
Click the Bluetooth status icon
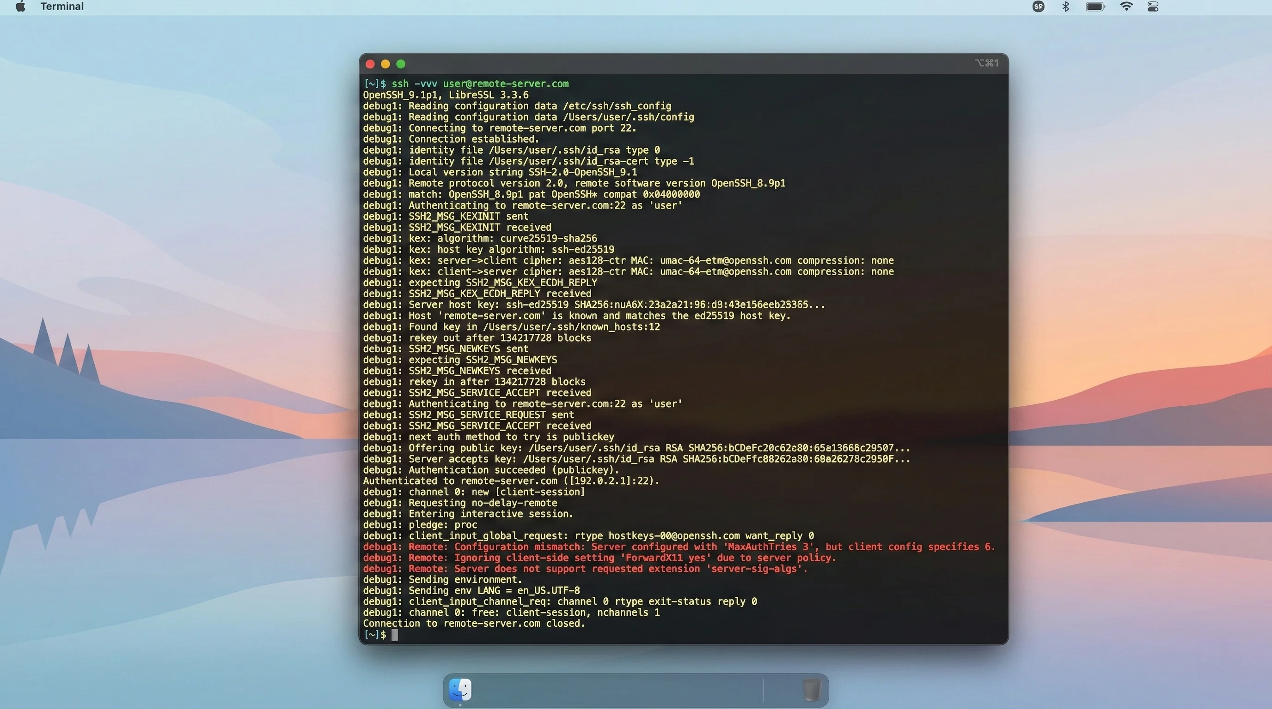[1065, 6]
